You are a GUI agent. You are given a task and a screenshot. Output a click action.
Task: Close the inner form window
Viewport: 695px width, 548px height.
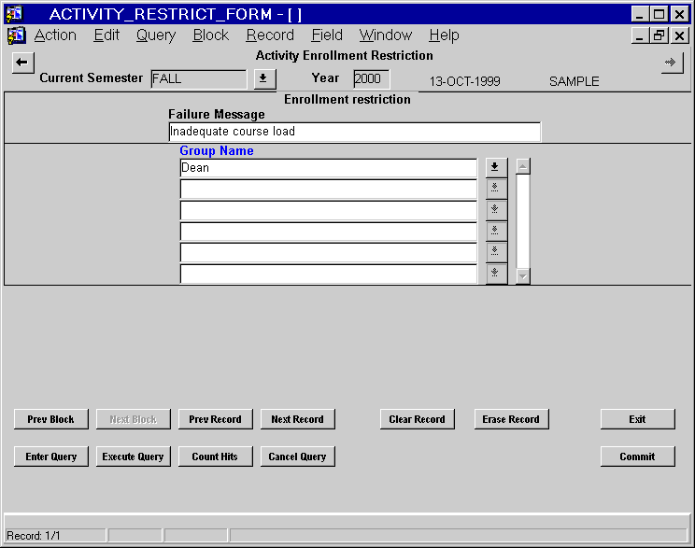[x=679, y=35]
